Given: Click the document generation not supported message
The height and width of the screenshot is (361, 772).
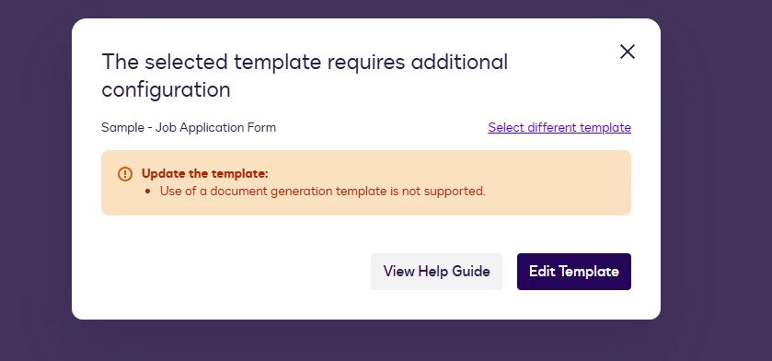Looking at the screenshot, I should point(322,191).
